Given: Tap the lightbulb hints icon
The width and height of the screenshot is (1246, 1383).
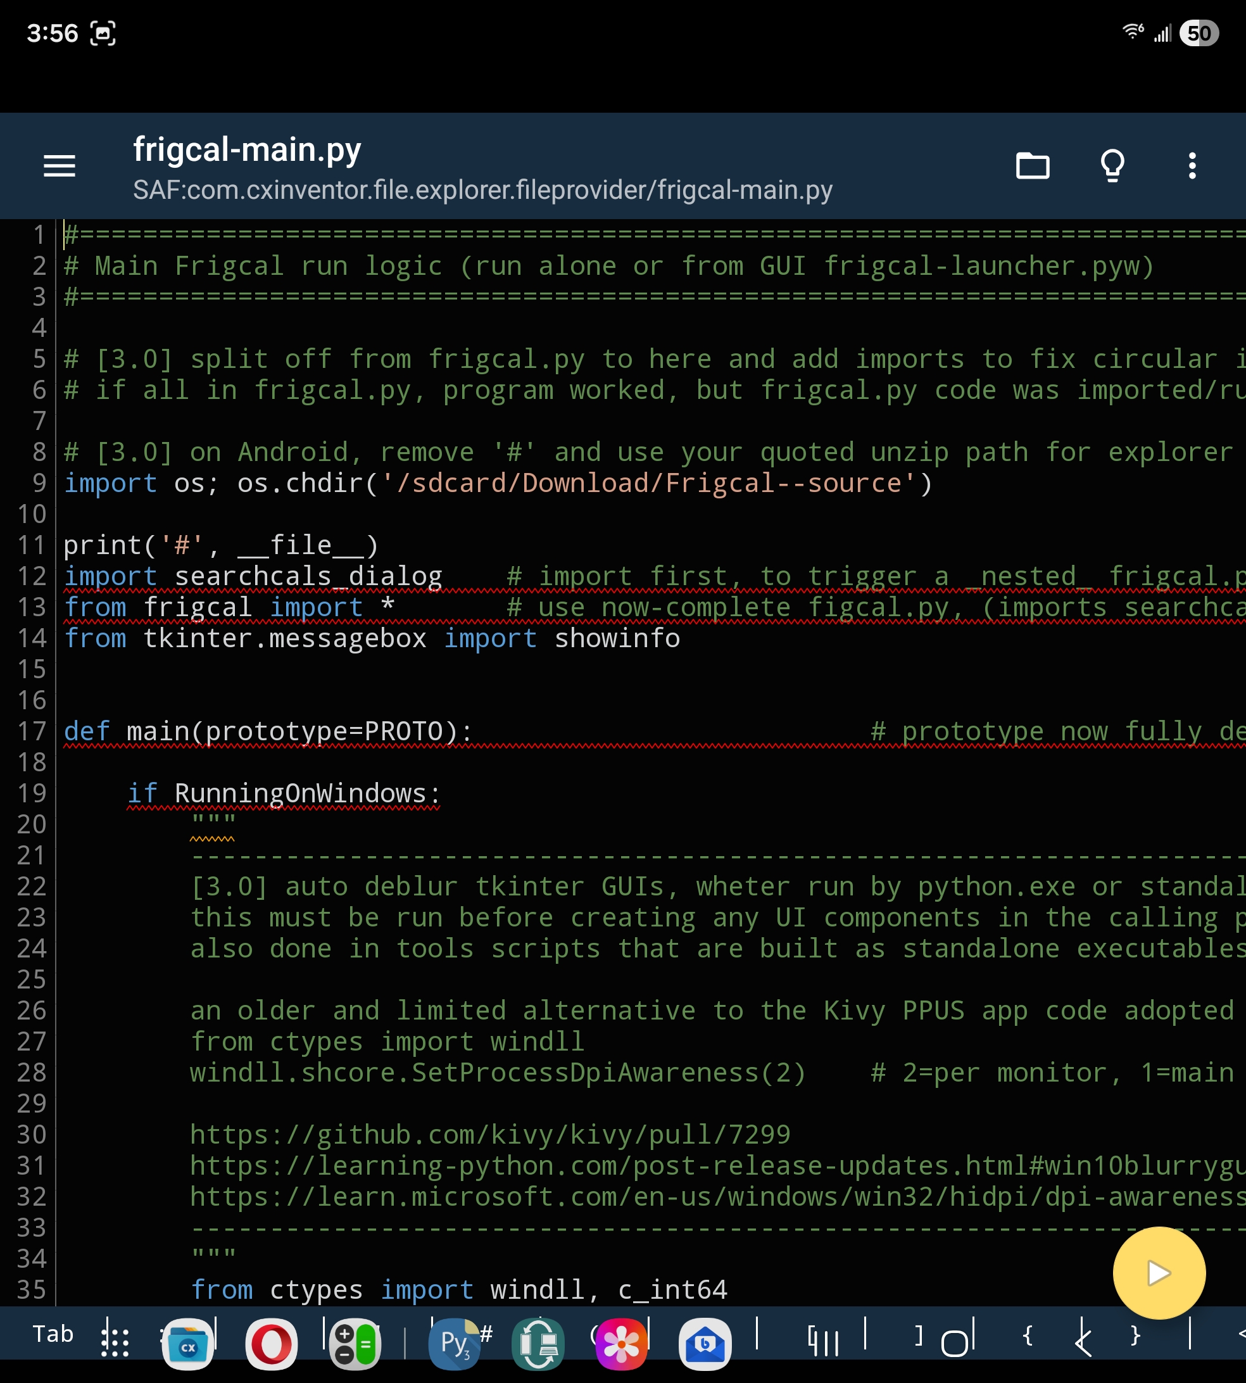Looking at the screenshot, I should coord(1112,166).
